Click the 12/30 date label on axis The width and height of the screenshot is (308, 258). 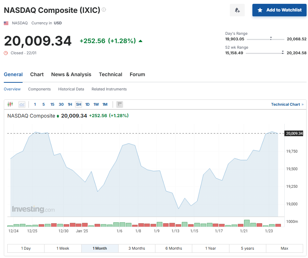pos(63,231)
